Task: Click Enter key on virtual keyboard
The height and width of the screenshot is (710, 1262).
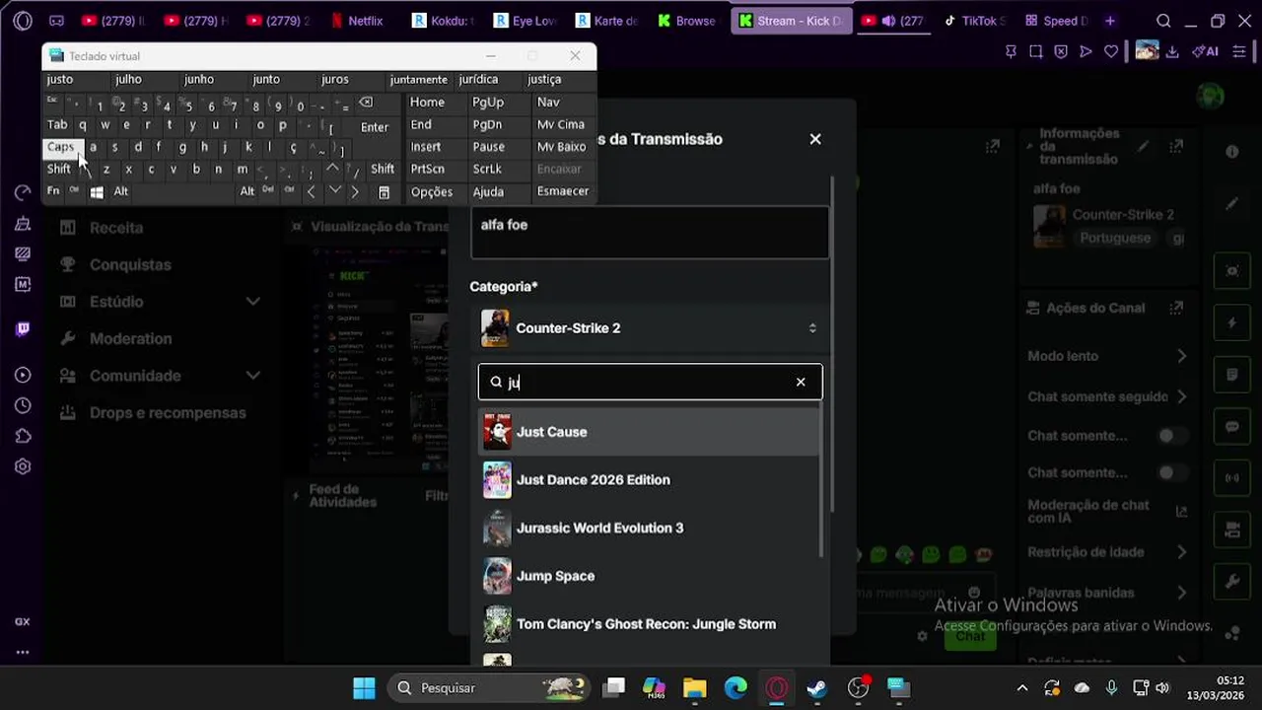Action: [374, 127]
